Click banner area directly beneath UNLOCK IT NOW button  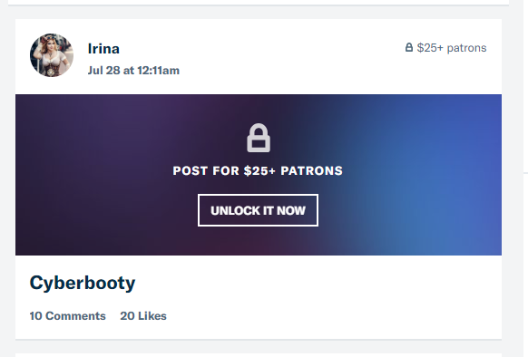[x=258, y=241]
